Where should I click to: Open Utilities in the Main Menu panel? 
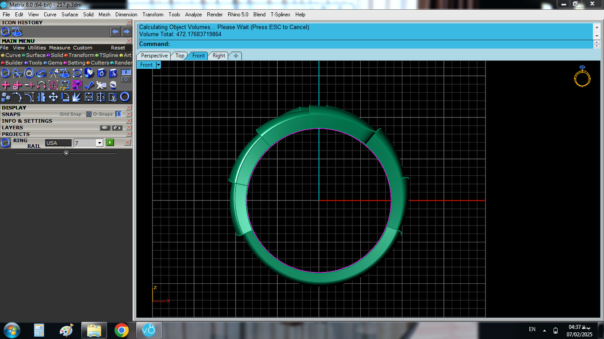pos(37,48)
